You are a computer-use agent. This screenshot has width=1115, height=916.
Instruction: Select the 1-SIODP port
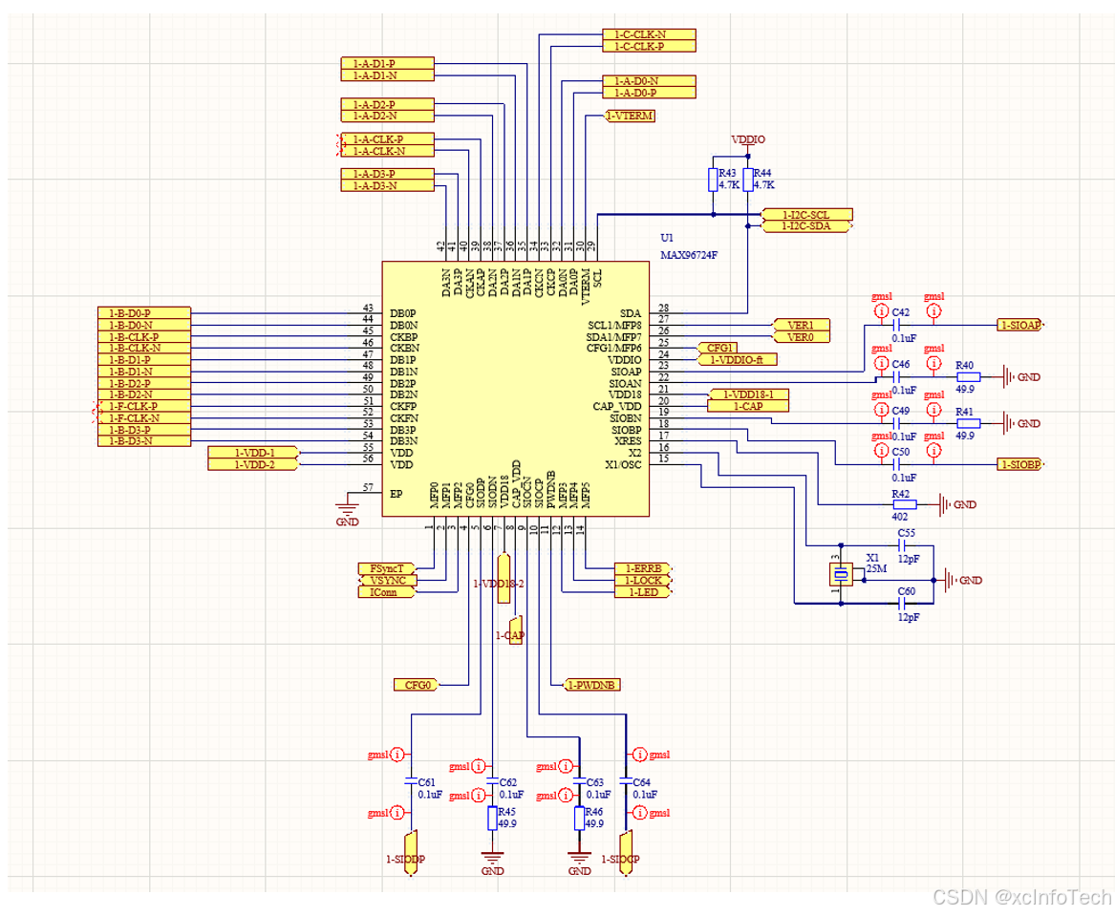click(410, 854)
